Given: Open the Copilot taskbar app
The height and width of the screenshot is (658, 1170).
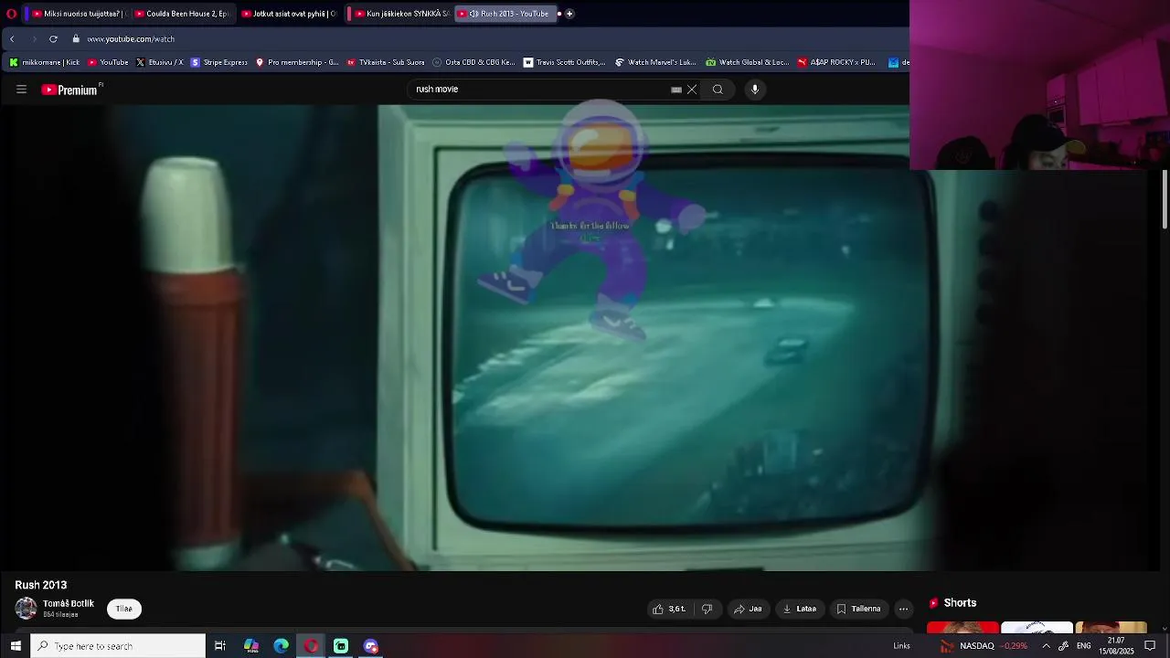Looking at the screenshot, I should [x=251, y=646].
